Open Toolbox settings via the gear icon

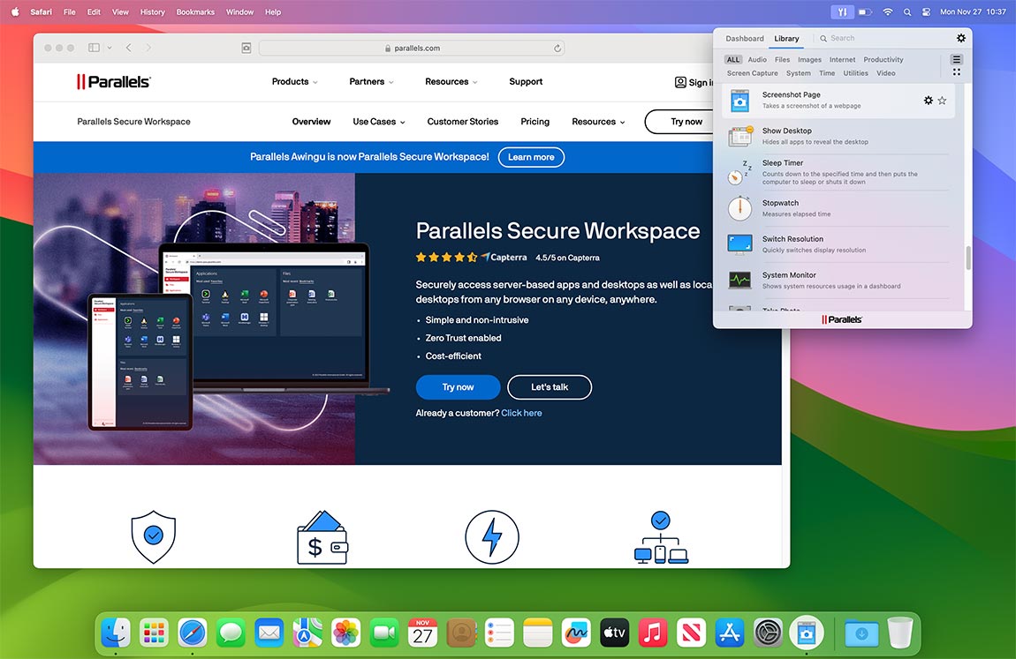click(961, 38)
